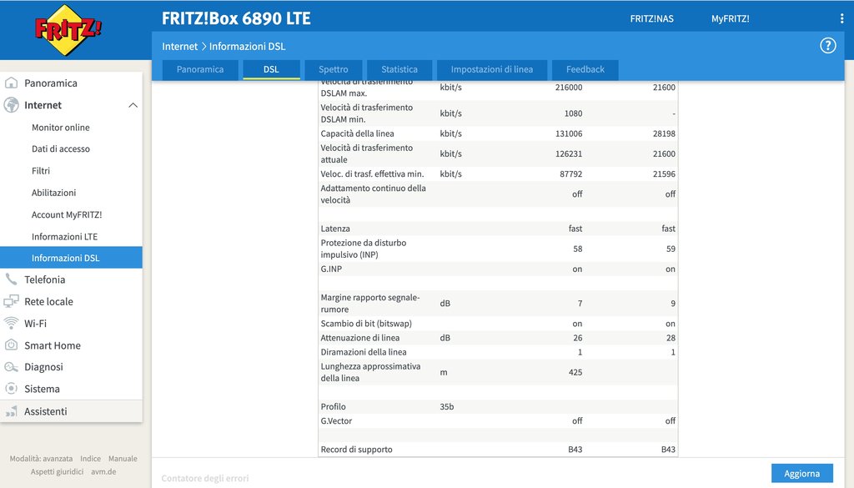Screen dimensions: 854x488
Task: Open the Assistenti sidebar item
Action: (x=46, y=411)
